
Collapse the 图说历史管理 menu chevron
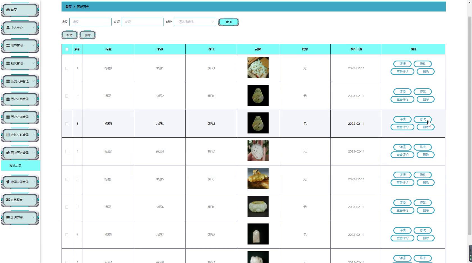pyautogui.click(x=33, y=153)
